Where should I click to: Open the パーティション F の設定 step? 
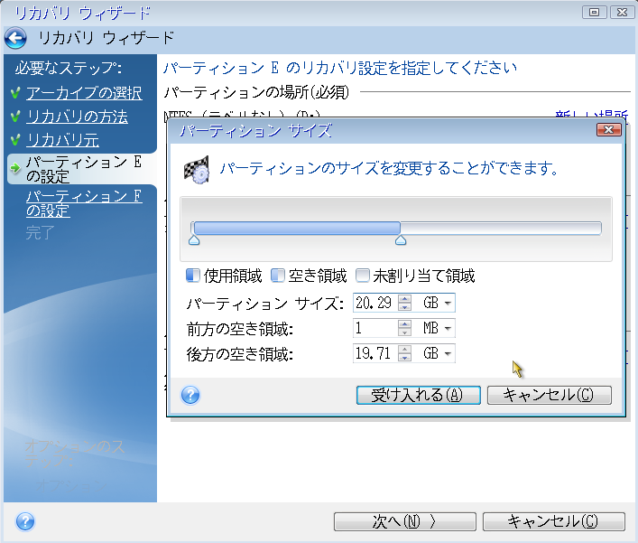83,203
